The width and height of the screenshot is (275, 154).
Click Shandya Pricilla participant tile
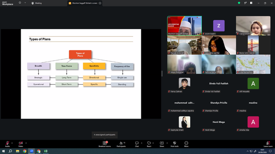click(219, 103)
